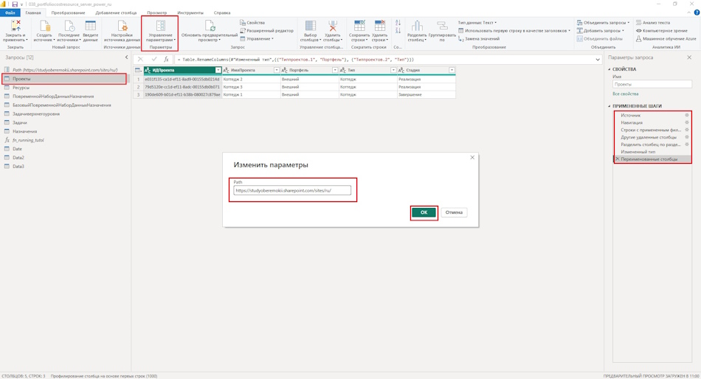Open settings gear for step Источник
701x379 pixels.
pos(687,115)
